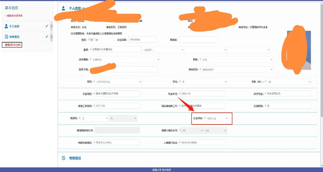Click the checkmark beside 考核情况 in sidebar
Screen dimensions: 323x172
pos(46,37)
